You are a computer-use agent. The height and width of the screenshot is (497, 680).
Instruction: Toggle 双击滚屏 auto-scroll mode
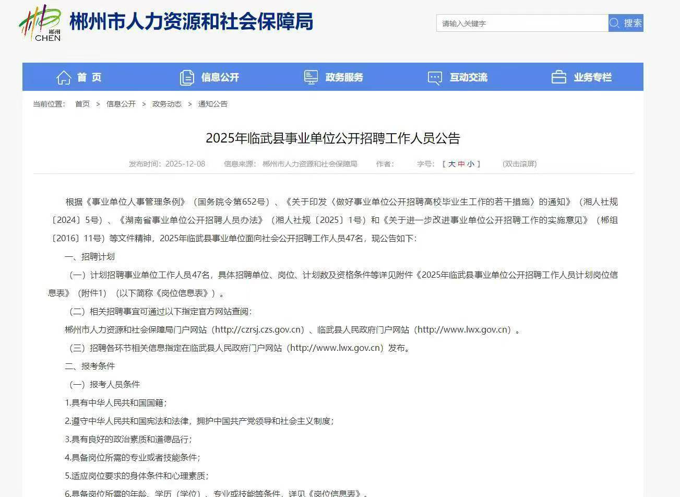point(519,163)
